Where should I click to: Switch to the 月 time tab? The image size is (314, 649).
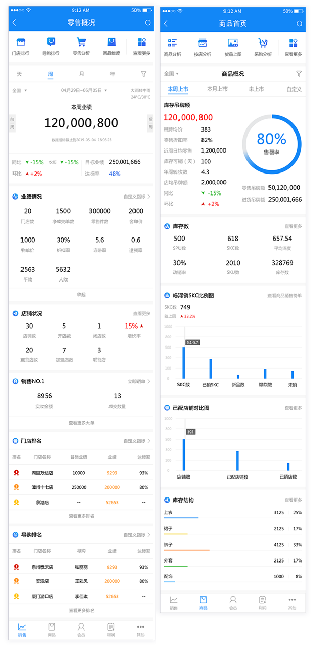[81, 74]
